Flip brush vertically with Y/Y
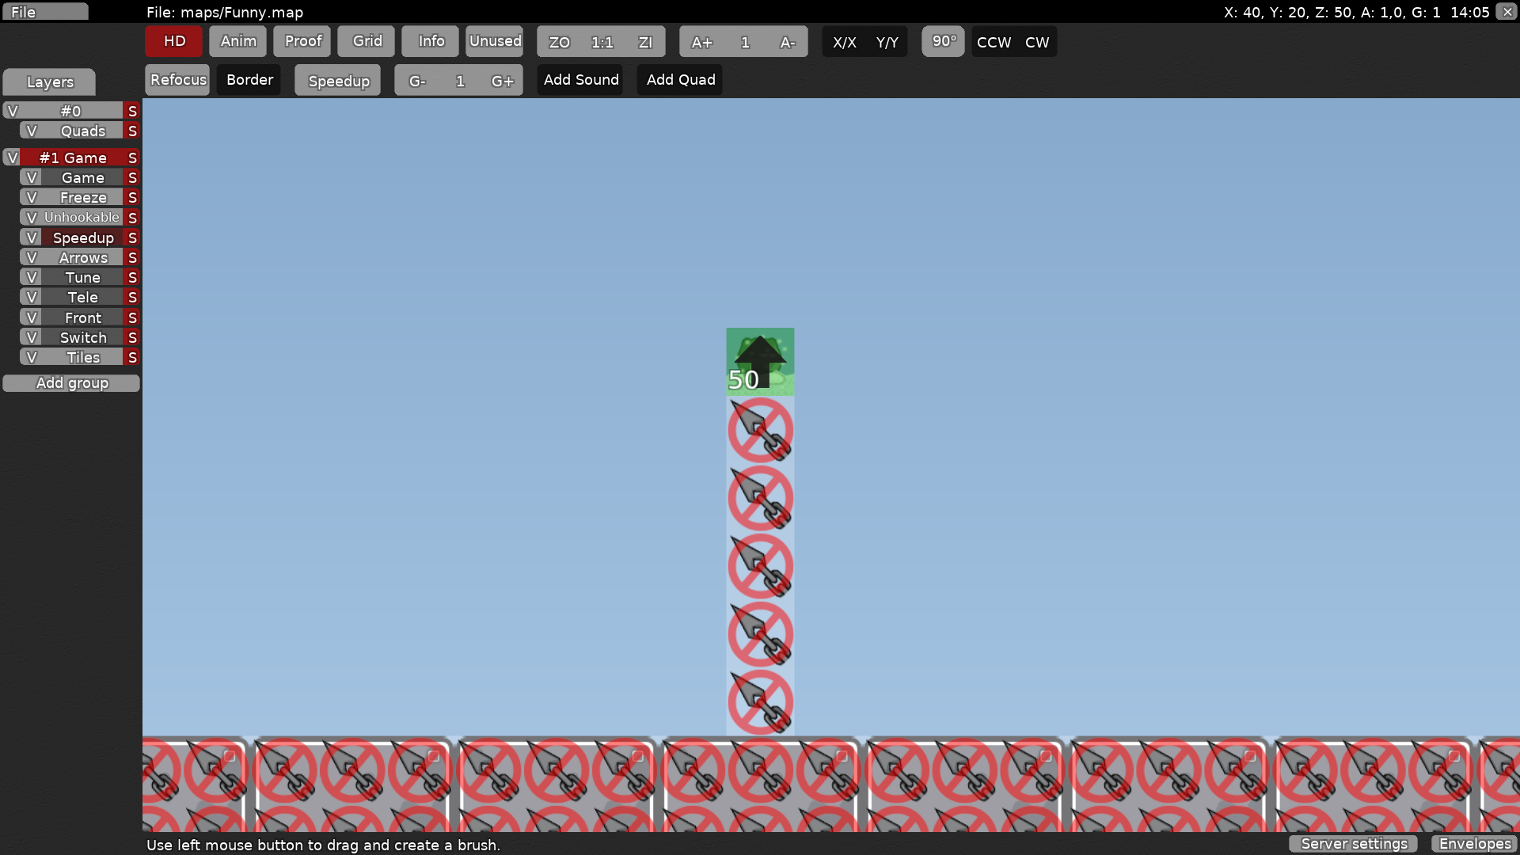Image resolution: width=1520 pixels, height=855 pixels. (x=887, y=42)
